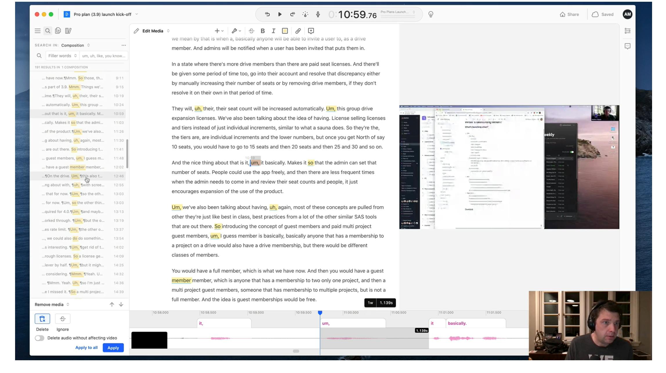This screenshot has width=666, height=373.
Task: Open the properties sliders panel icon
Action: click(x=627, y=31)
